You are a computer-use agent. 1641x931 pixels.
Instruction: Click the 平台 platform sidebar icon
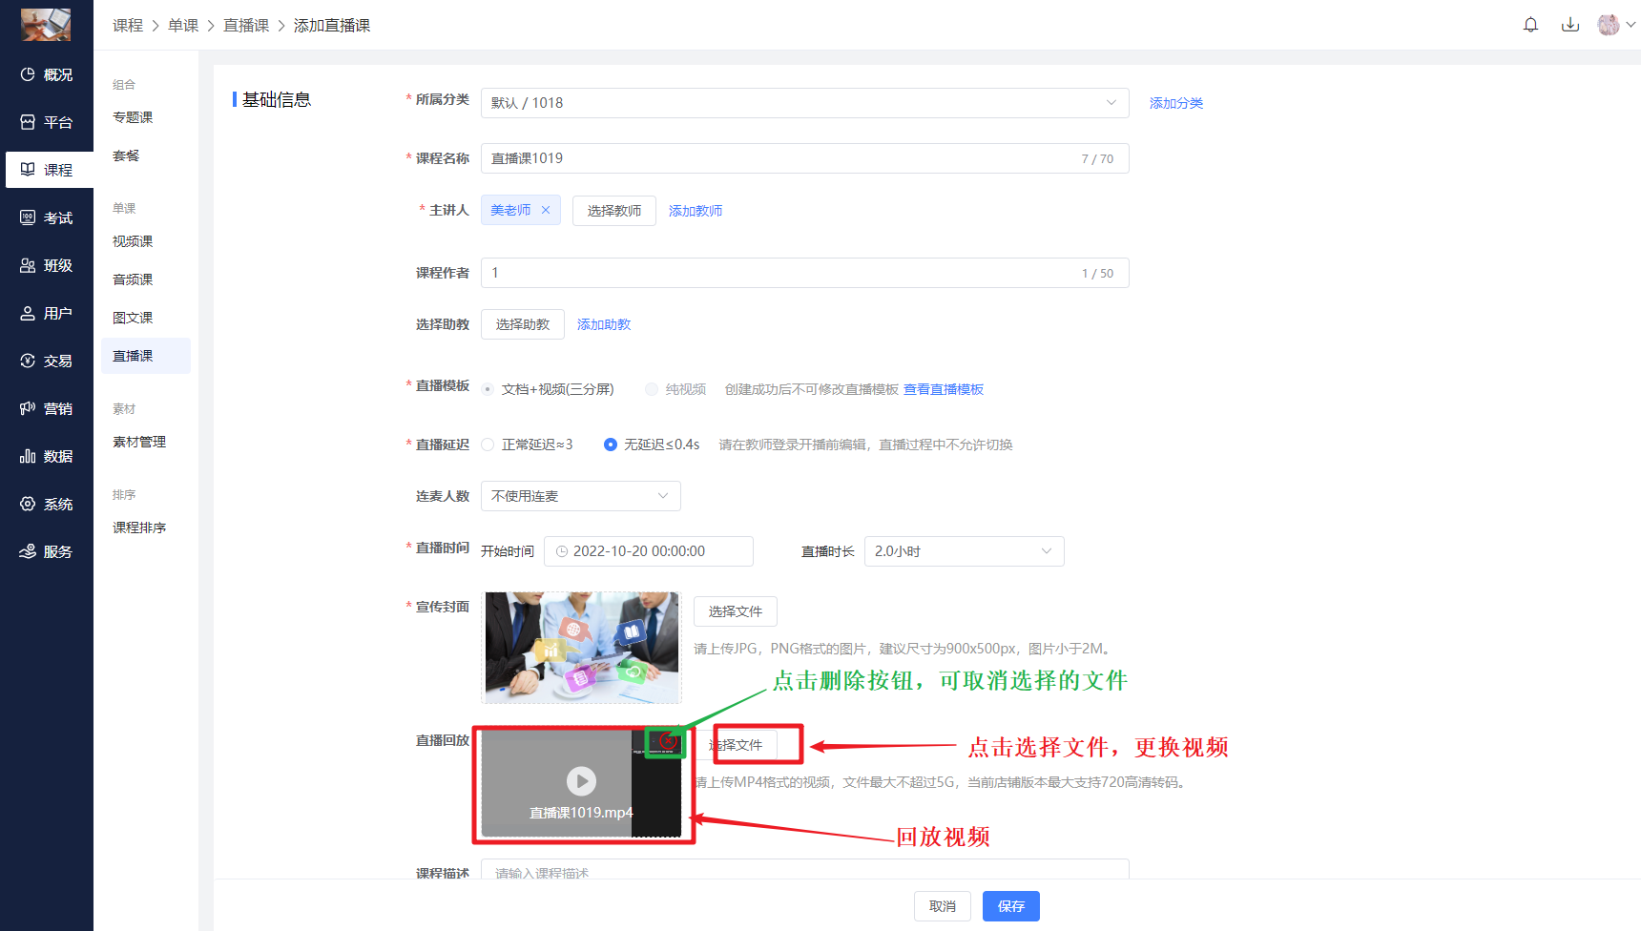click(x=28, y=122)
